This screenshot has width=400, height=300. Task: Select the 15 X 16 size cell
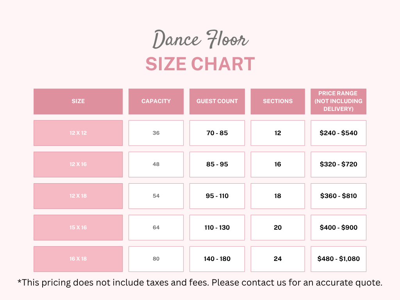(x=78, y=227)
